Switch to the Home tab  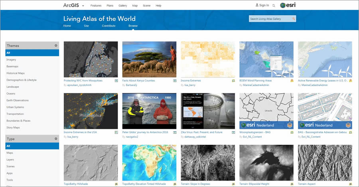[x=67, y=26]
